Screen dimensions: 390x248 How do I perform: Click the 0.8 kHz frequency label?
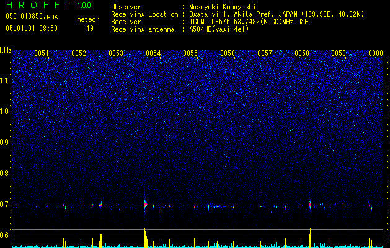point(5,174)
